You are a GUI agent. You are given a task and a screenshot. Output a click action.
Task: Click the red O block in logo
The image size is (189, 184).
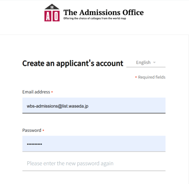[56, 16]
